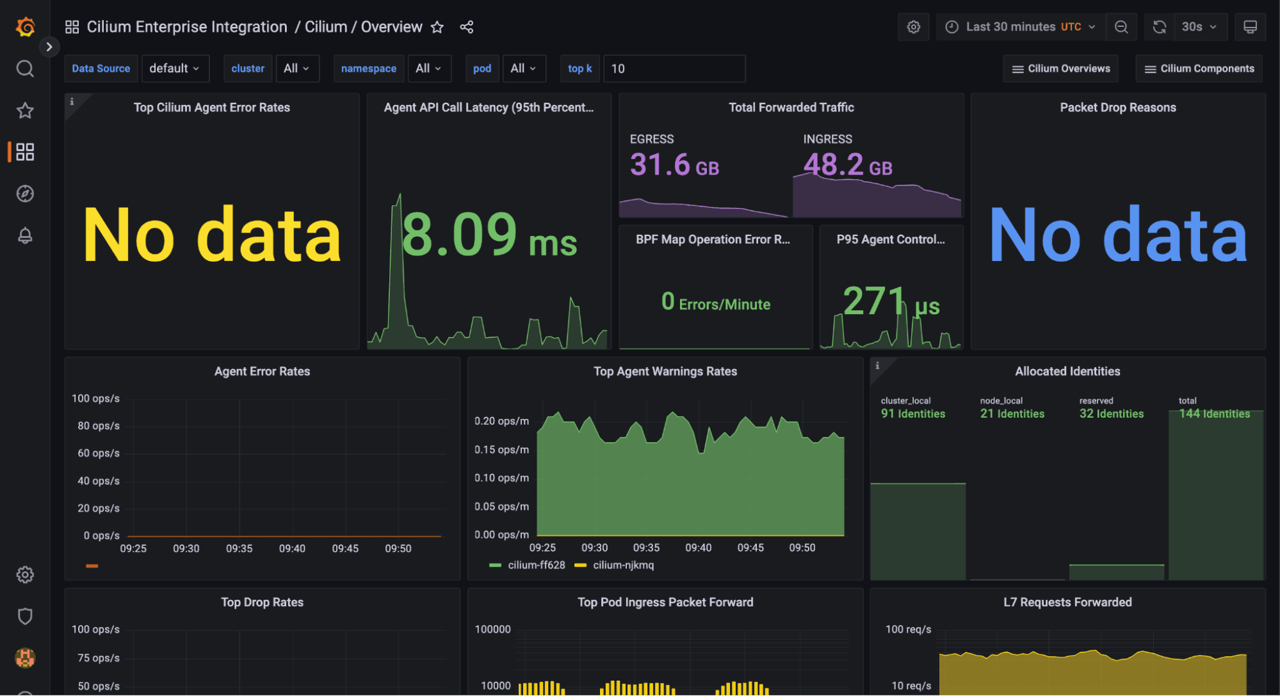Open the Dashboards section in the sidebar
The image size is (1280, 696).
click(24, 152)
